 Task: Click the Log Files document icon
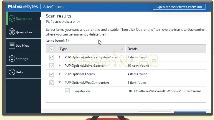click(x=12, y=45)
